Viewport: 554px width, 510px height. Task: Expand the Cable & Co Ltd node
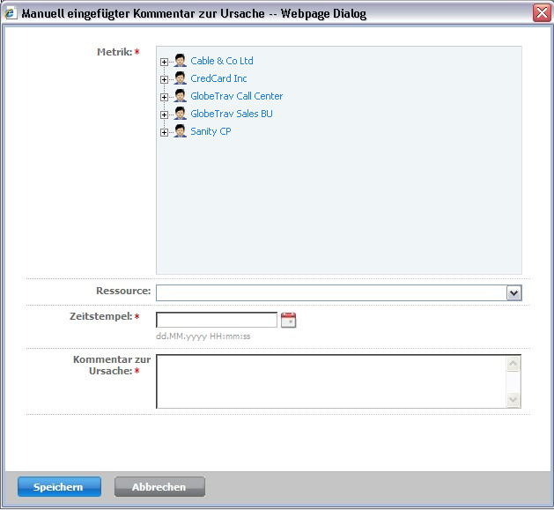(164, 62)
